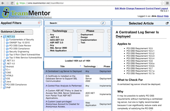170x111 pixels.
Task: Sort the table by Technology column
Action: pos(90,66)
